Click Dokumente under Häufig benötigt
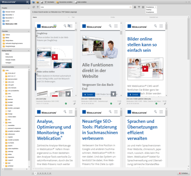 tap(9, 57)
